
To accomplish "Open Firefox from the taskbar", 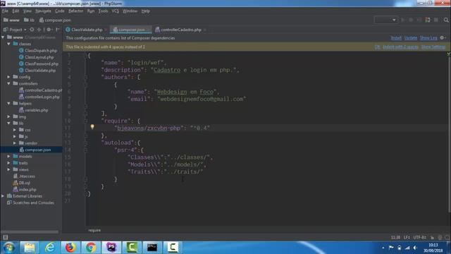I will (x=70, y=248).
